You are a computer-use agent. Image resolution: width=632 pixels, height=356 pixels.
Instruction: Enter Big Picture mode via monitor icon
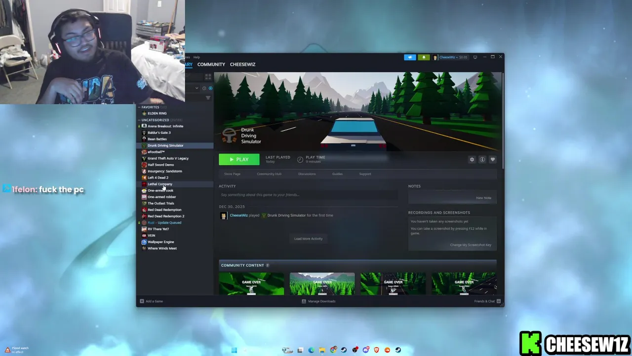click(475, 57)
